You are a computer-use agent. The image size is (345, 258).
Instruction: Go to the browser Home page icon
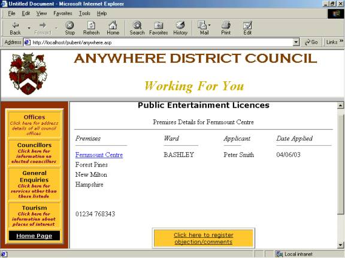(x=113, y=28)
